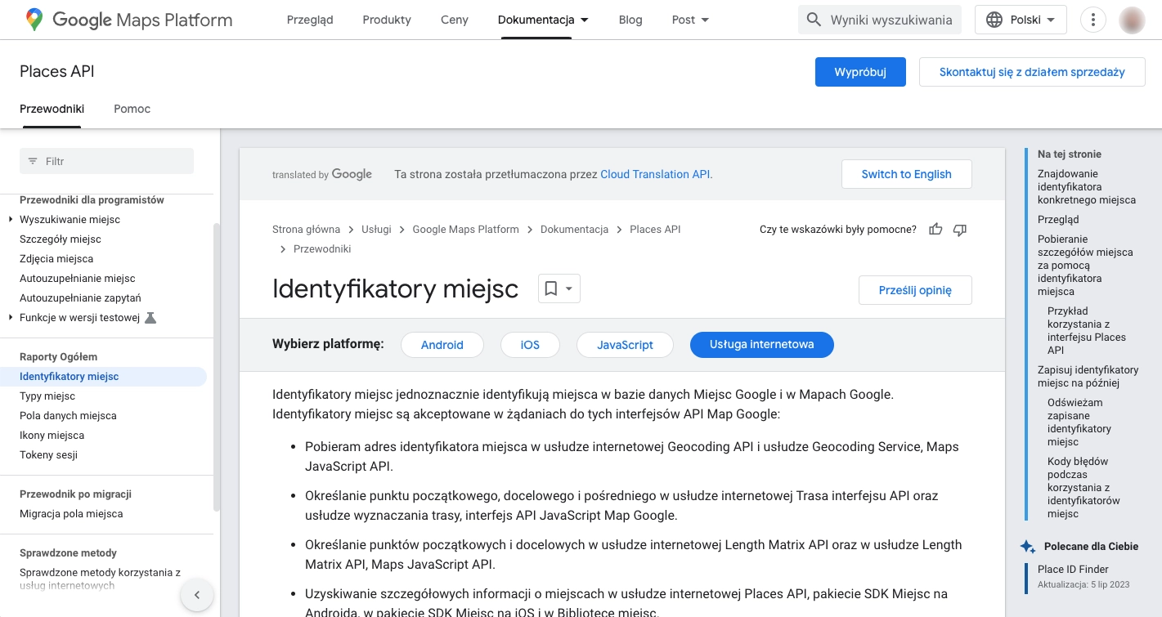The image size is (1162, 617).
Task: Click the thumbs down not helpful icon
Action: click(960, 230)
